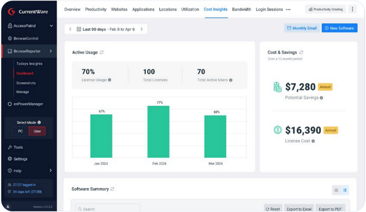Click the Productivity Grading button

point(325,10)
